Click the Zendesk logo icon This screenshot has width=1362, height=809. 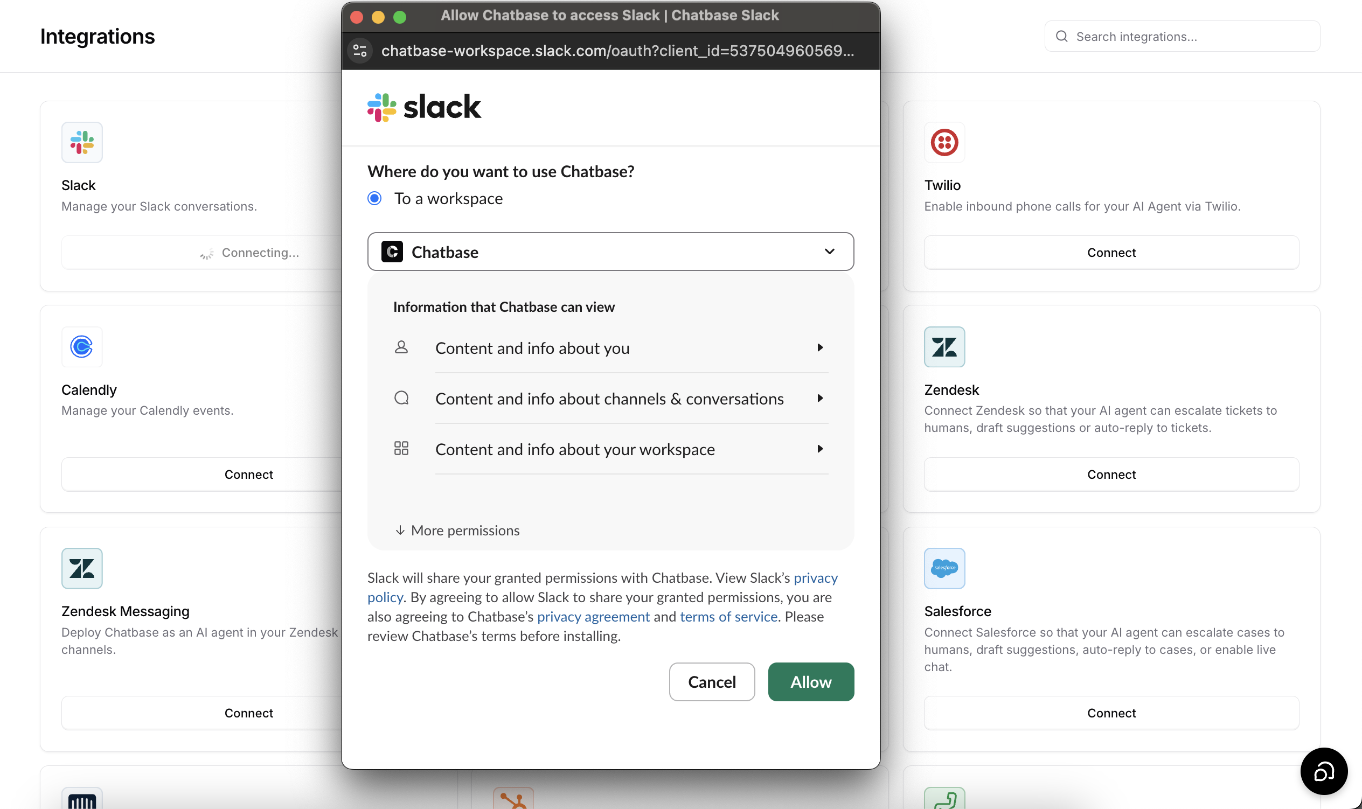tap(944, 347)
